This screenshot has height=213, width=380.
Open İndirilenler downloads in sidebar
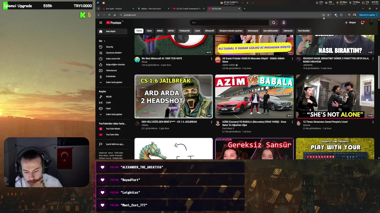click(x=113, y=76)
